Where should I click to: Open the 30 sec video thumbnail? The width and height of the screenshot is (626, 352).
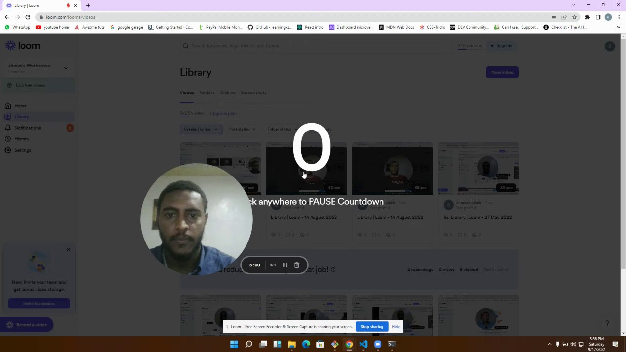coord(478,169)
